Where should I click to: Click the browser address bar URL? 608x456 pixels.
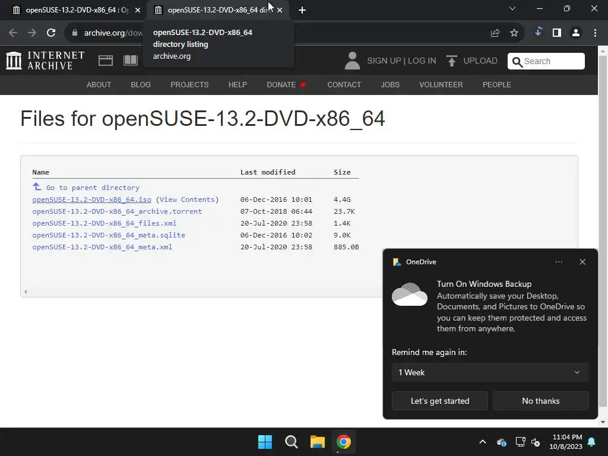click(113, 33)
